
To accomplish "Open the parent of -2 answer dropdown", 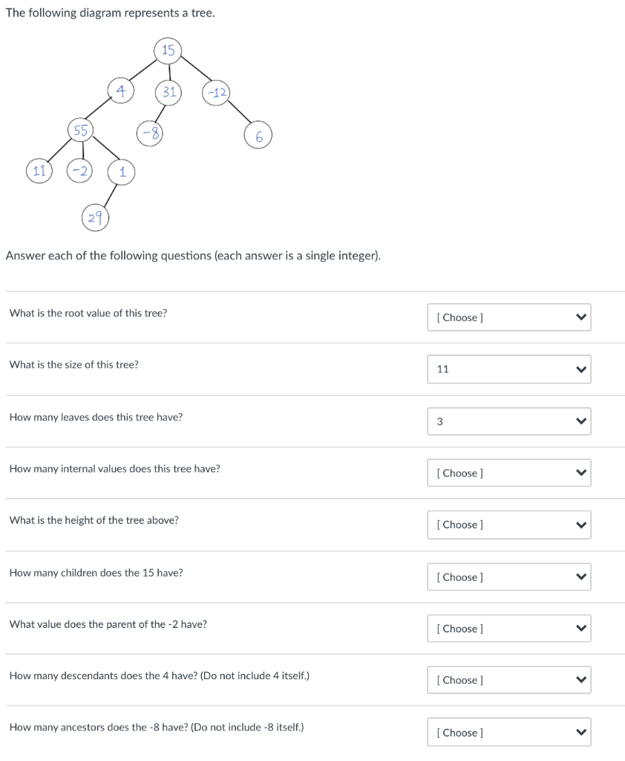I will tap(508, 629).
